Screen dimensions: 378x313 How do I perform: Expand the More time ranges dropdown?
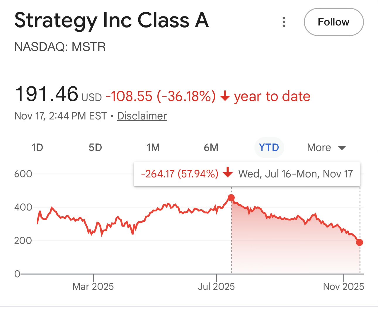[319, 148]
